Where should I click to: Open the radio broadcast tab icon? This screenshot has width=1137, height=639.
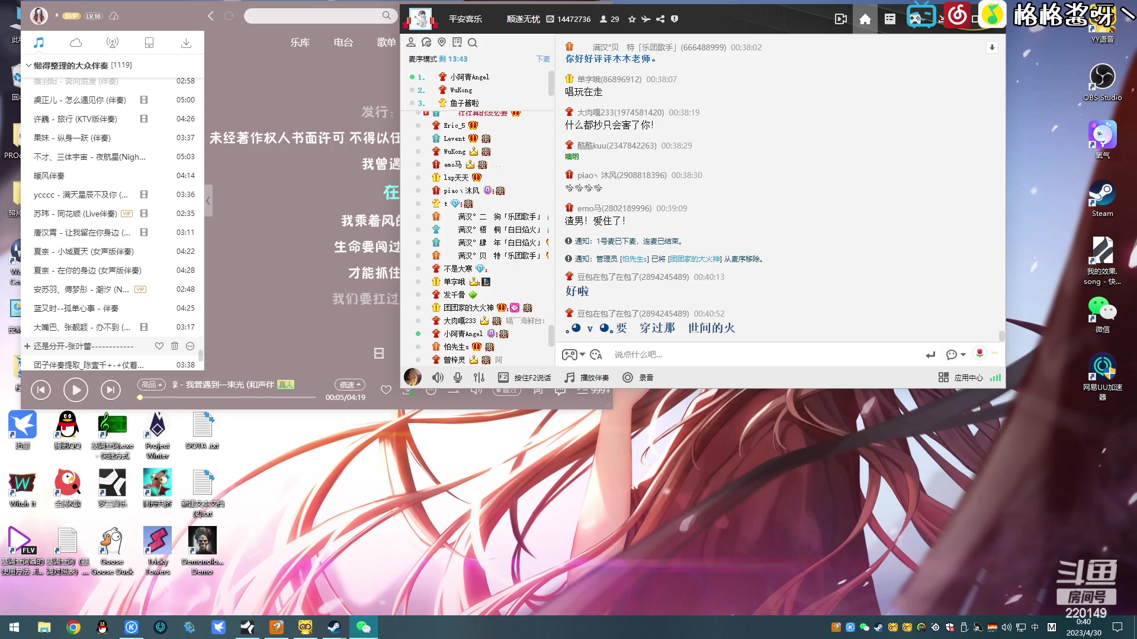coord(113,43)
